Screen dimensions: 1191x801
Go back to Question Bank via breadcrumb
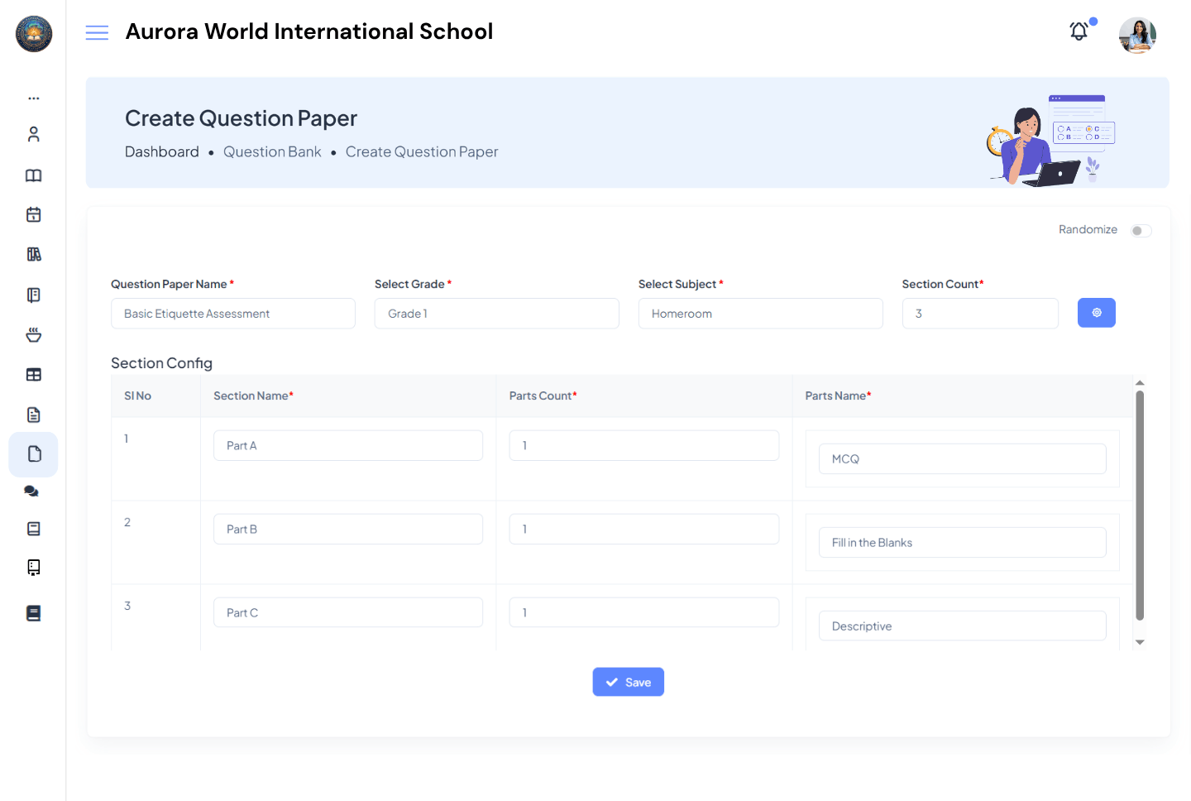click(x=272, y=151)
